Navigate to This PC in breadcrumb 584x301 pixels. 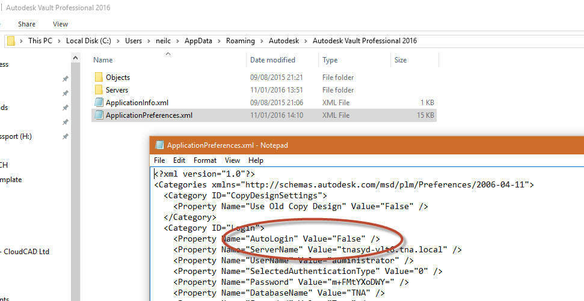click(40, 41)
